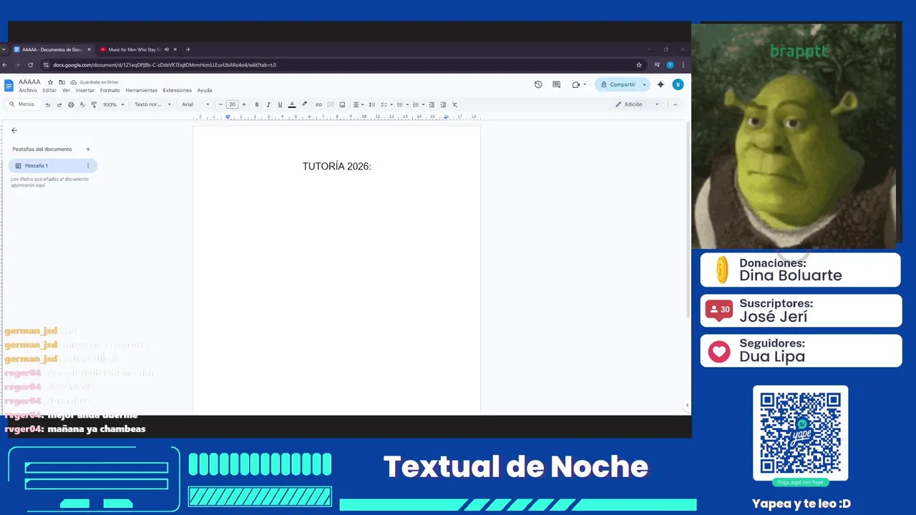916x515 pixels.
Task: Run spelling and grammar check icon
Action: pos(82,104)
